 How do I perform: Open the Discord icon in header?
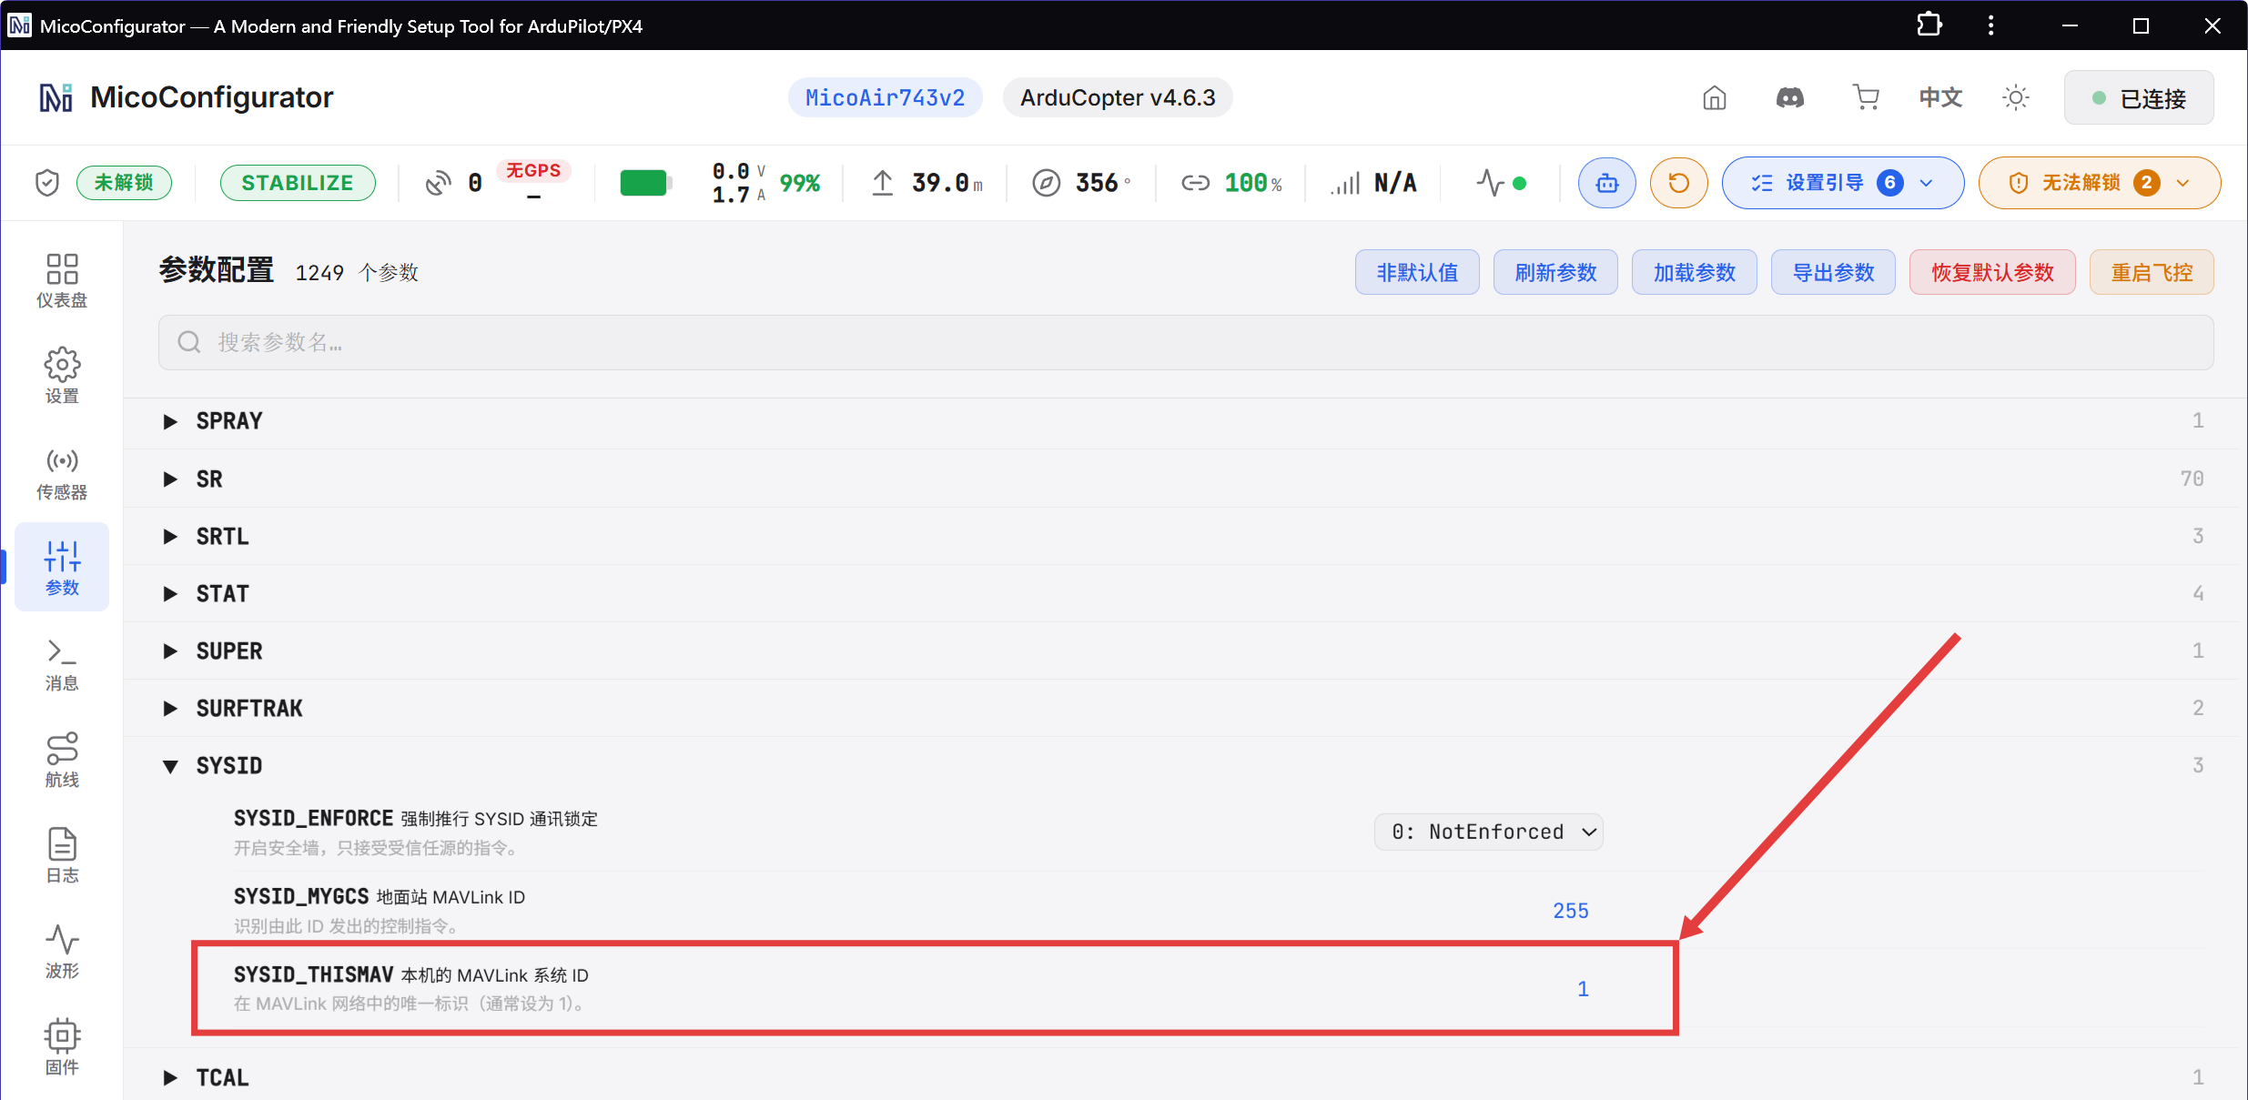(x=1789, y=97)
